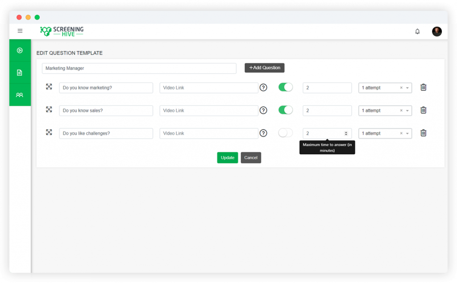Delete the 'Do you know marketing?' question
This screenshot has height=284, width=457.
423,87
